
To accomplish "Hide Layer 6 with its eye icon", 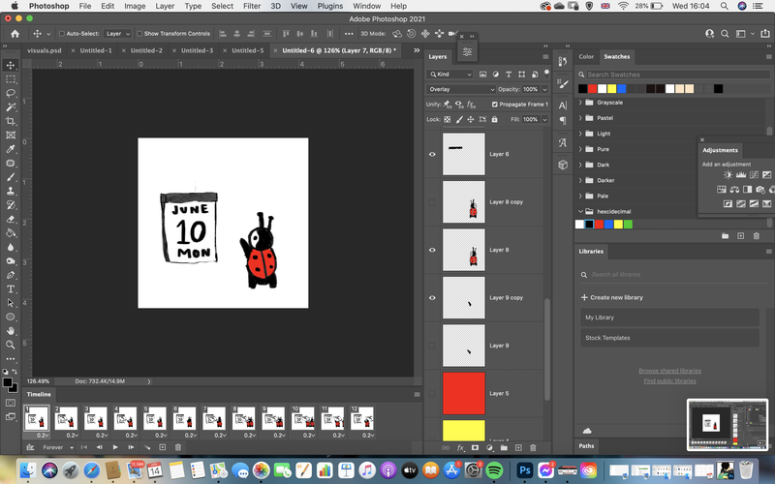I will click(432, 154).
